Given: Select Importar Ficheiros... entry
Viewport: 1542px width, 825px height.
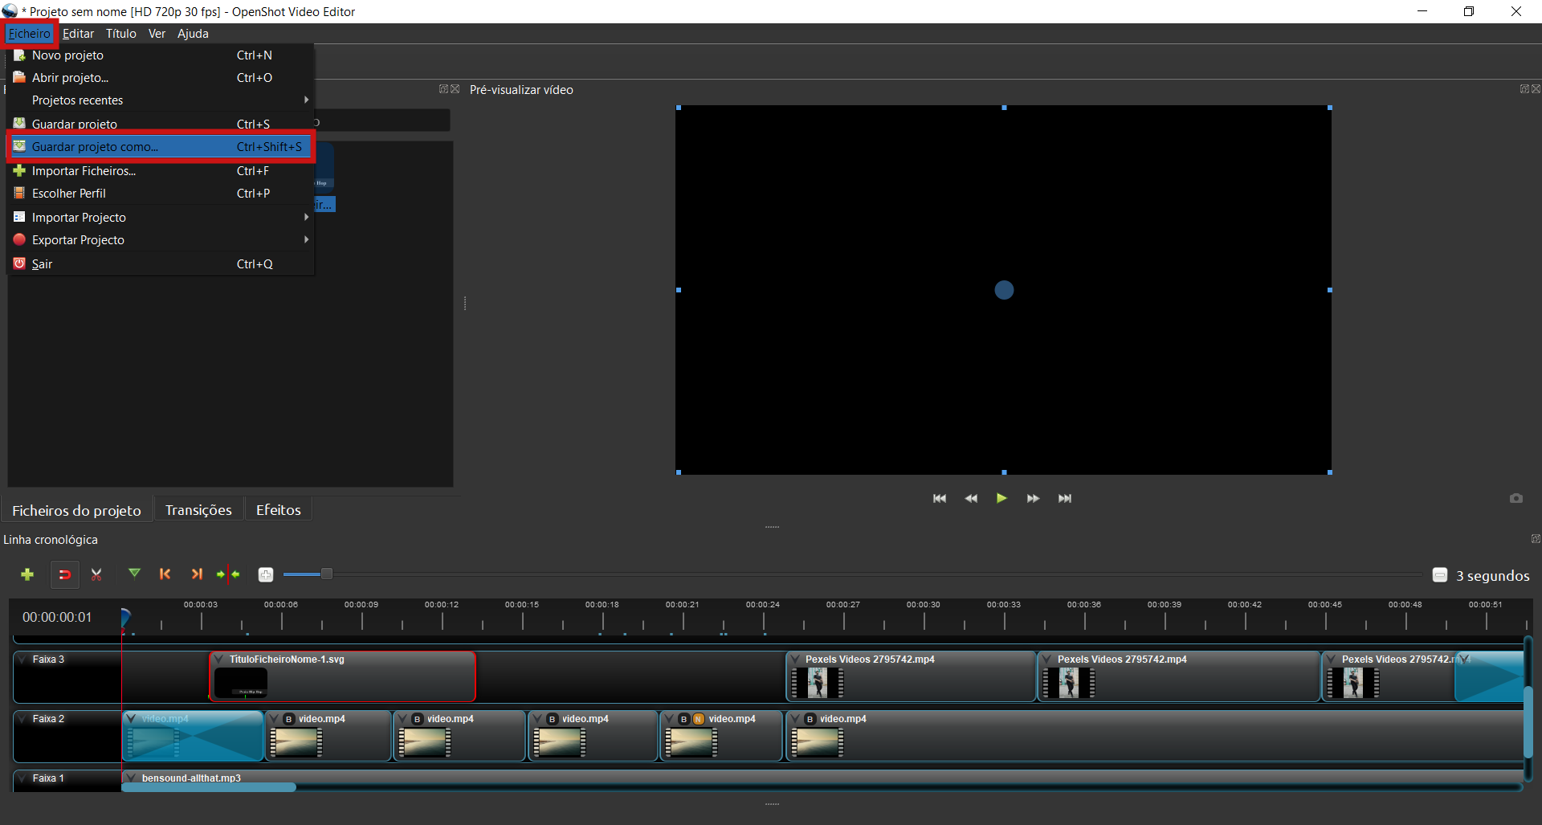Looking at the screenshot, I should click(161, 171).
